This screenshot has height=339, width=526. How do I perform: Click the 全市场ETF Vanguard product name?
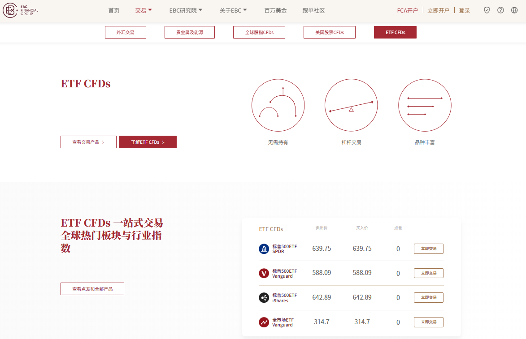[x=283, y=322]
